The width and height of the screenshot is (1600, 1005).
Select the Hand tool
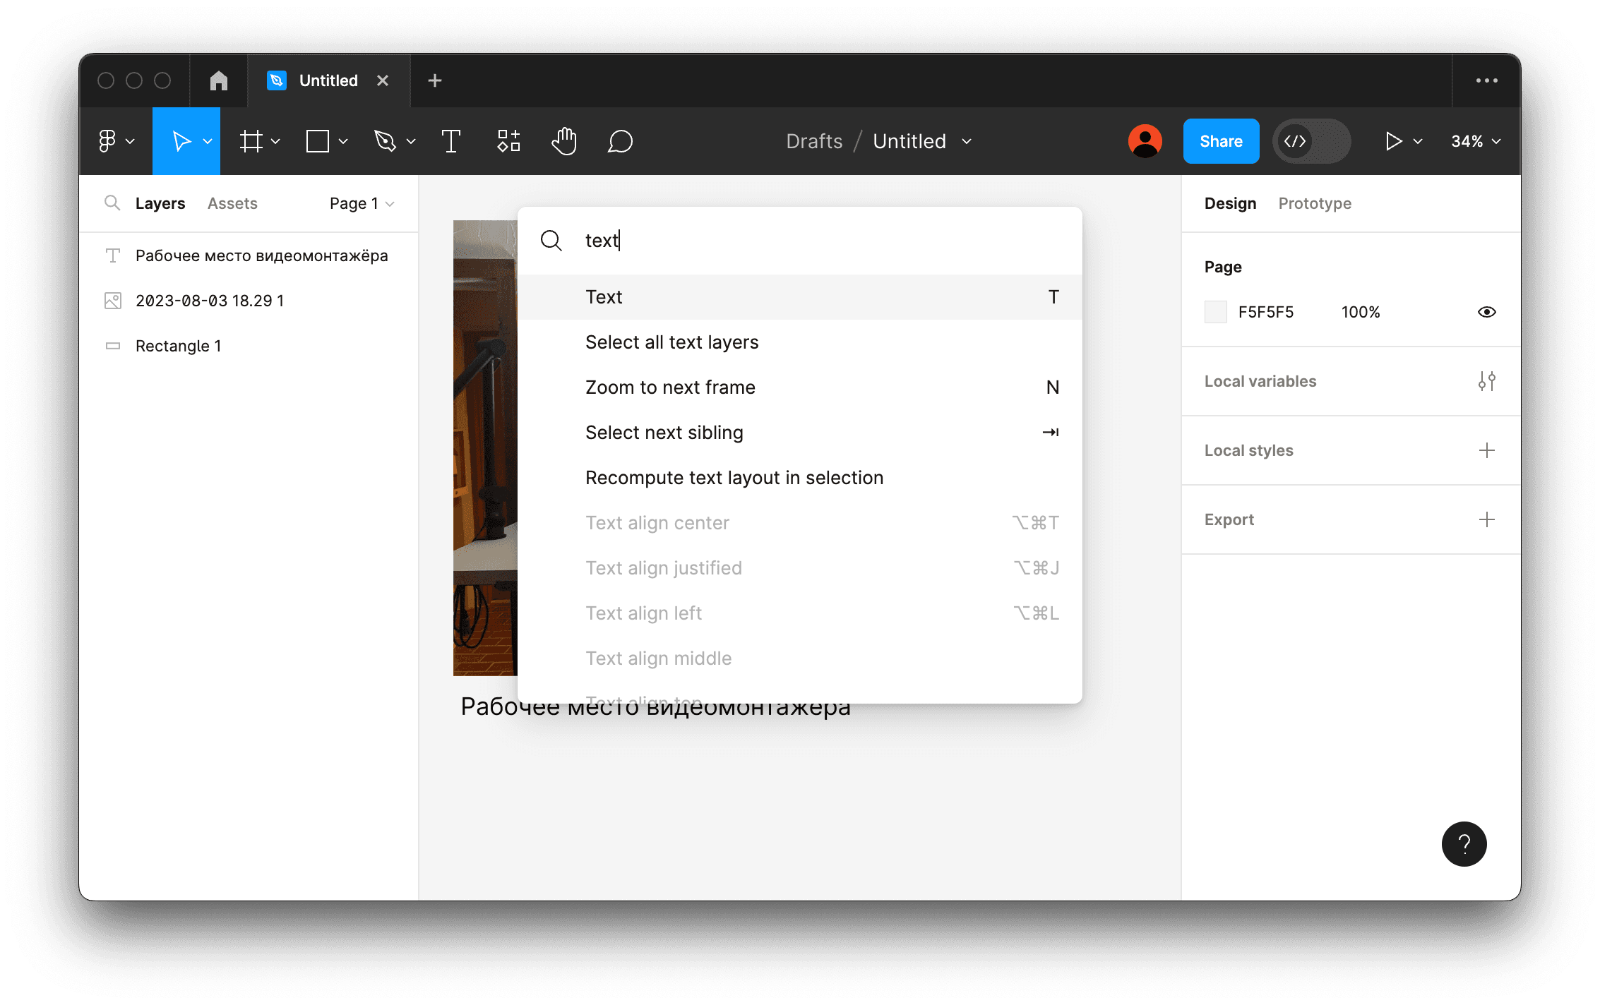pyautogui.click(x=565, y=141)
